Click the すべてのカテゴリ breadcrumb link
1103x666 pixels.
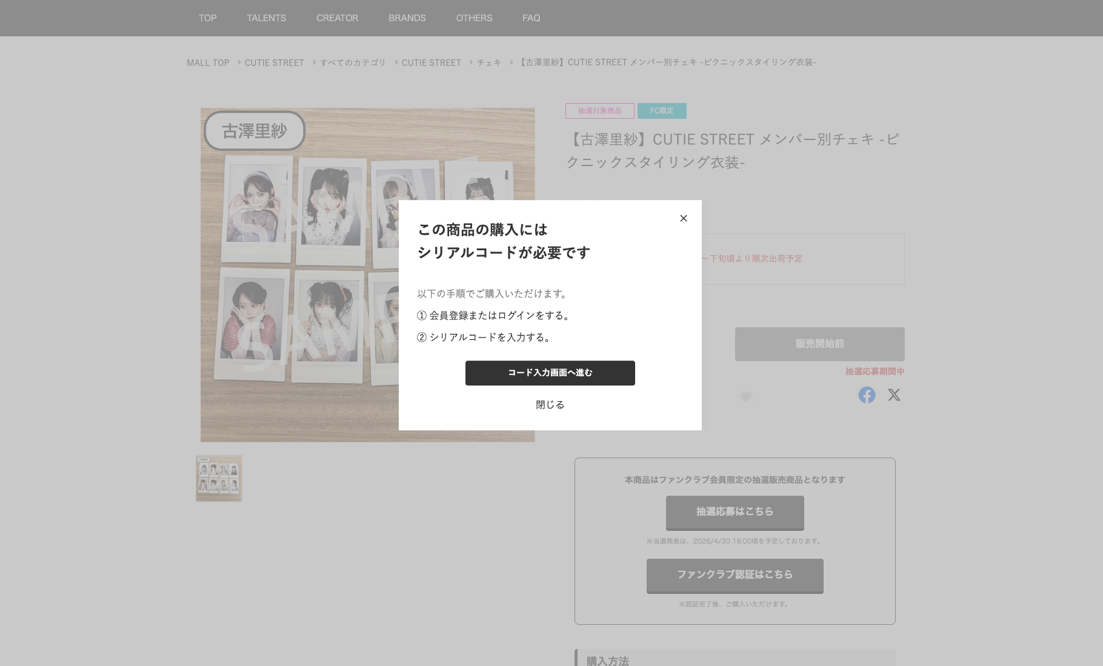pyautogui.click(x=353, y=63)
